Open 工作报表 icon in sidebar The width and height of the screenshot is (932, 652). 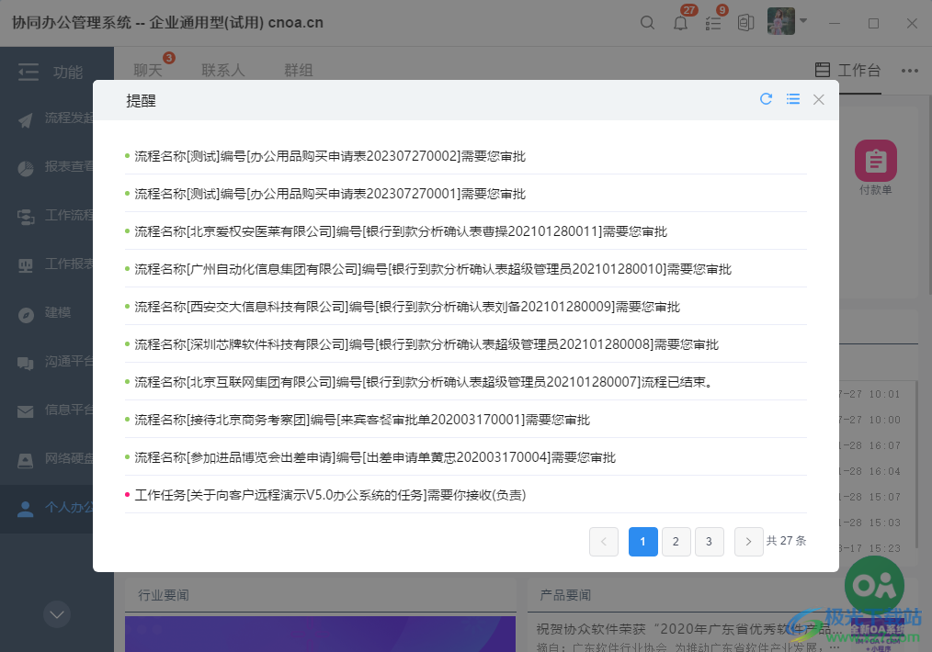tap(26, 266)
